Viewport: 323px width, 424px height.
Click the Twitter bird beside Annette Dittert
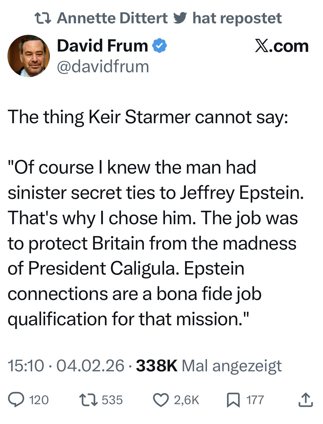(x=180, y=18)
